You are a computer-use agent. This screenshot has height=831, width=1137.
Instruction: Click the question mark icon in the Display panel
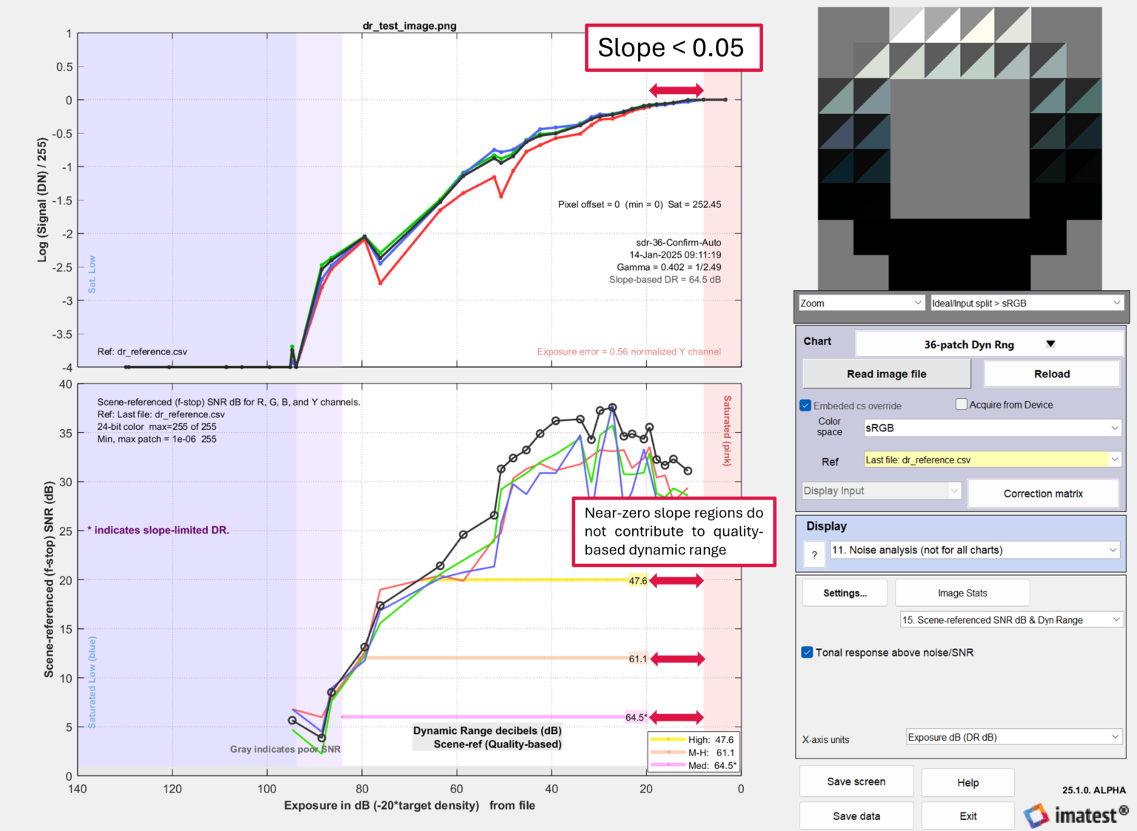[x=814, y=554]
